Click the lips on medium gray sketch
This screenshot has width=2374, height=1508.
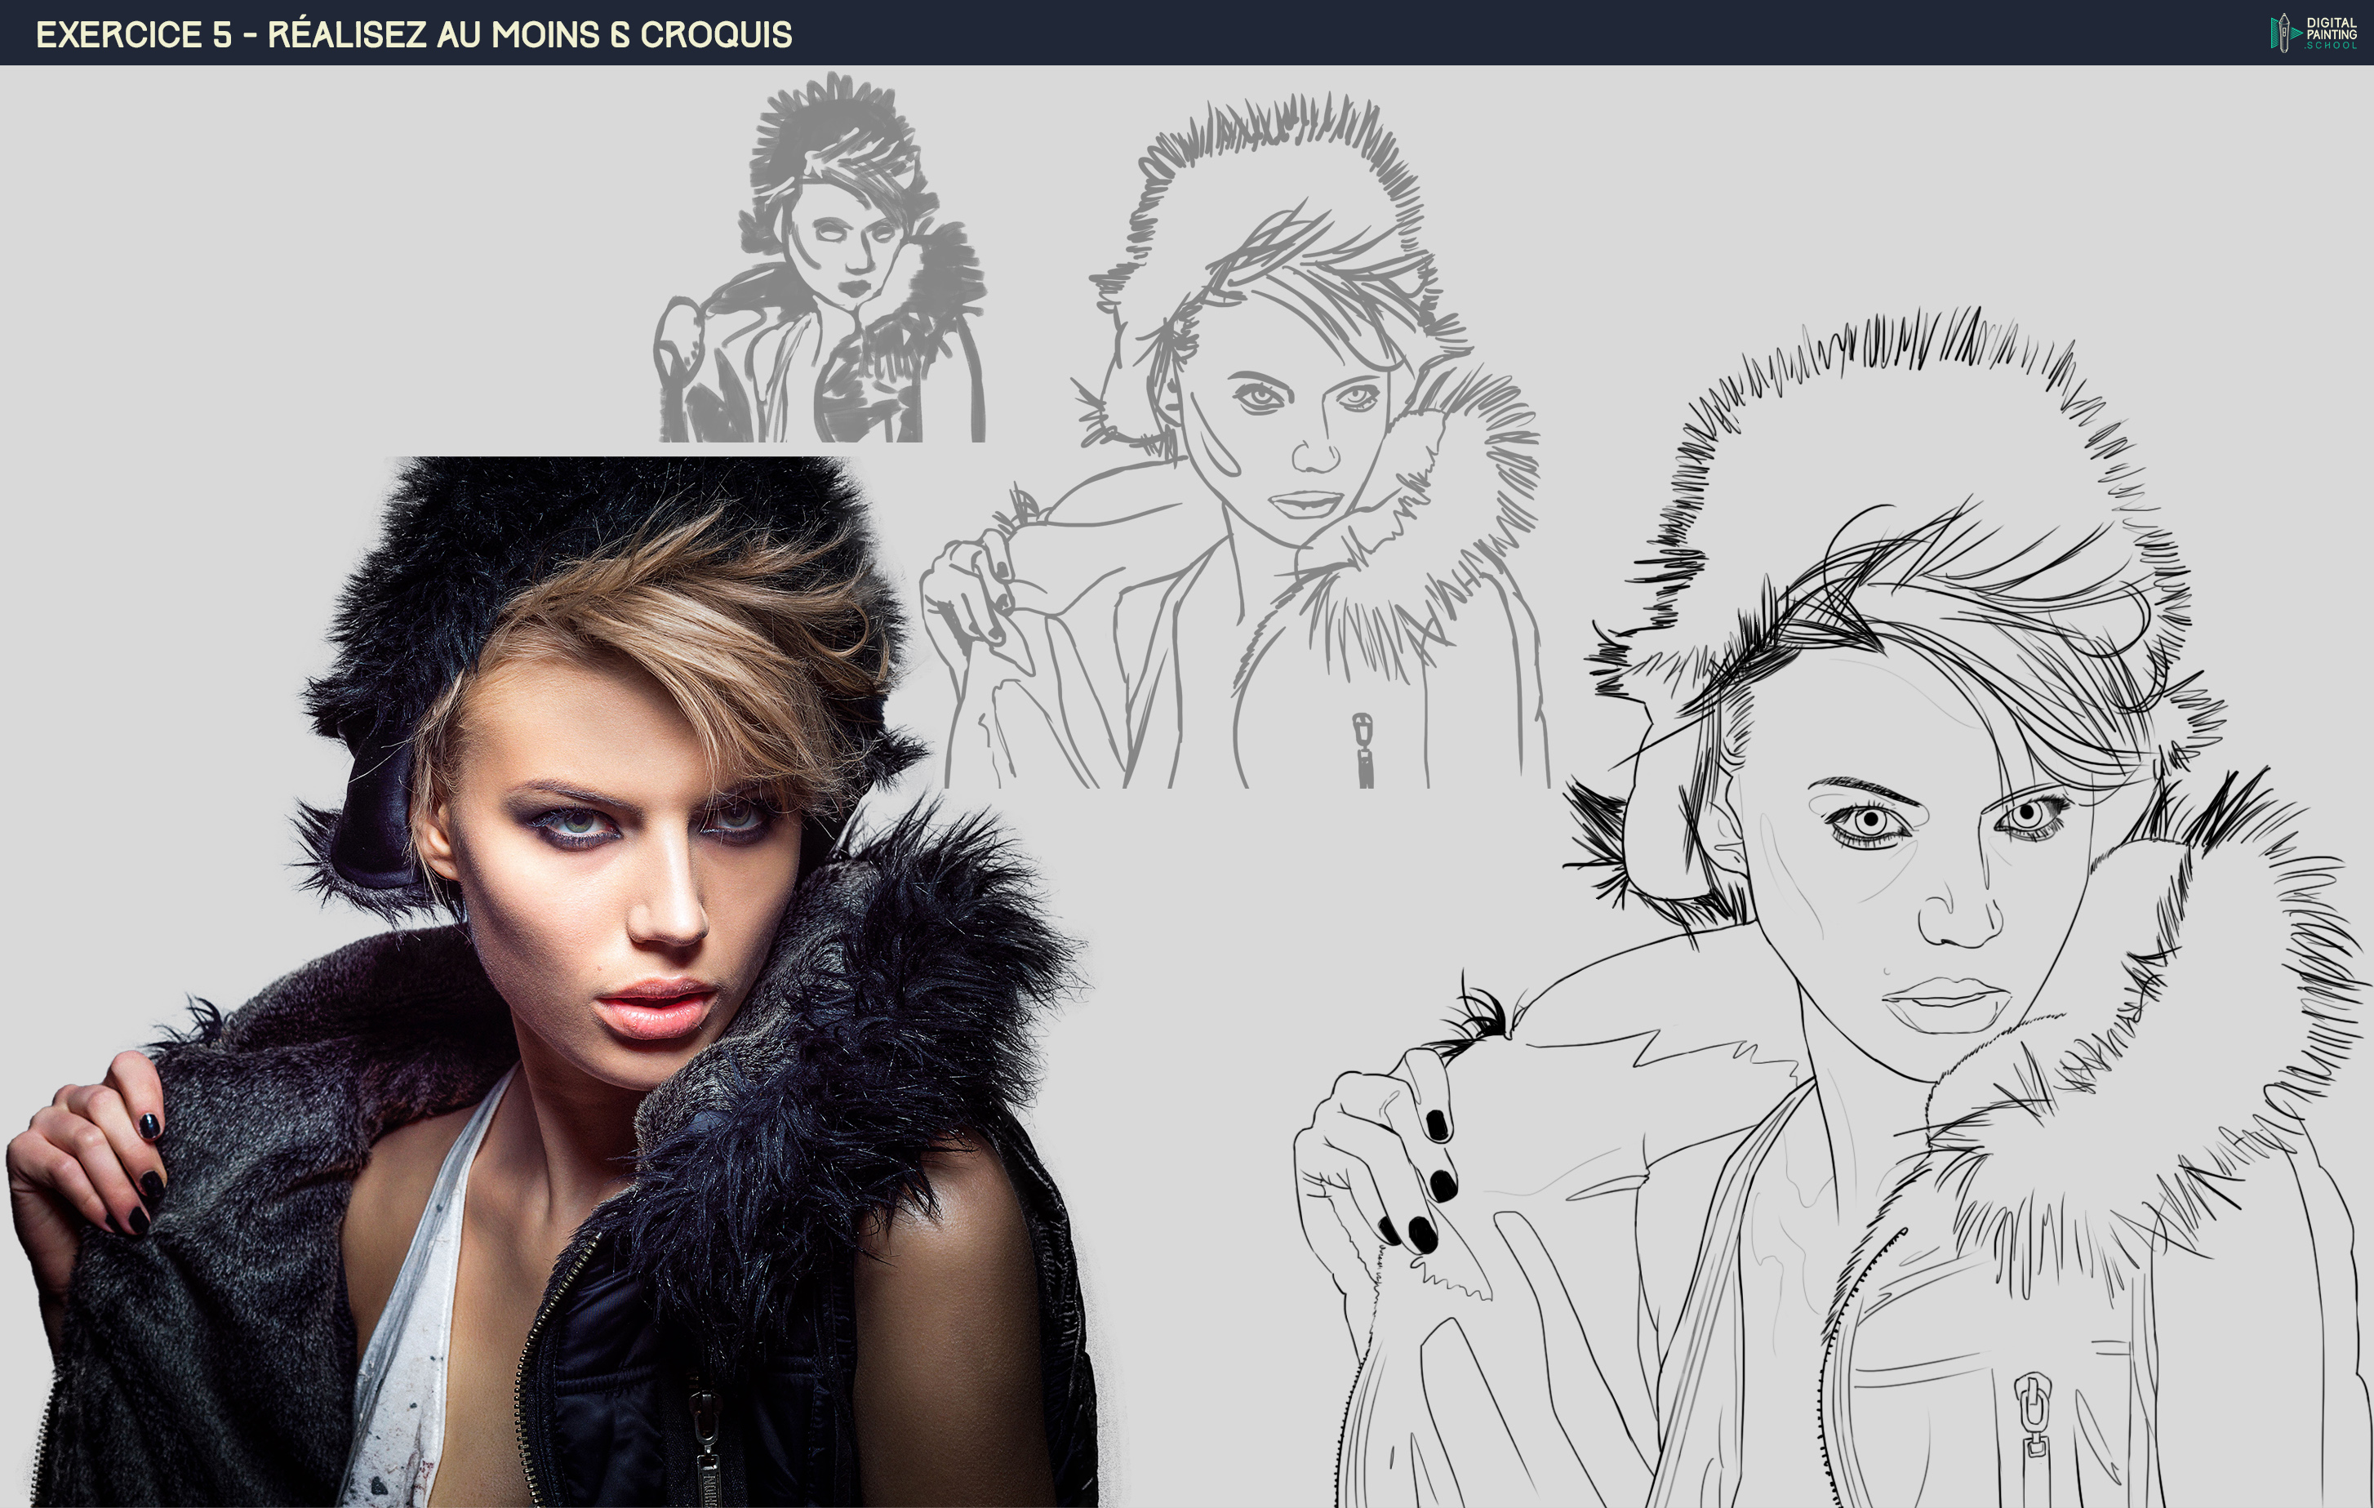(1306, 504)
